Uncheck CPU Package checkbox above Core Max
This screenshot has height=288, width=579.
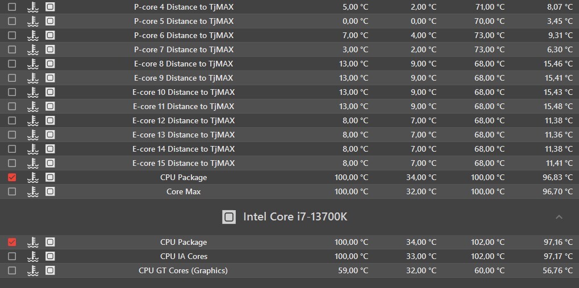[12, 177]
